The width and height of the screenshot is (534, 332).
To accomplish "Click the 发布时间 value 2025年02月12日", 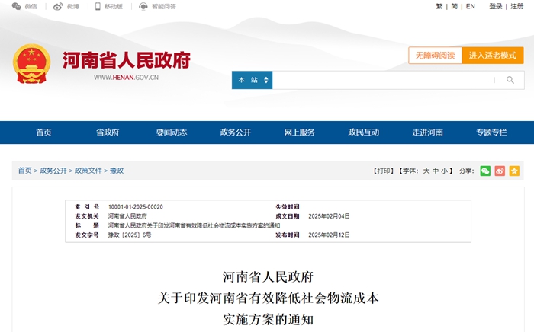I will coord(329,235).
